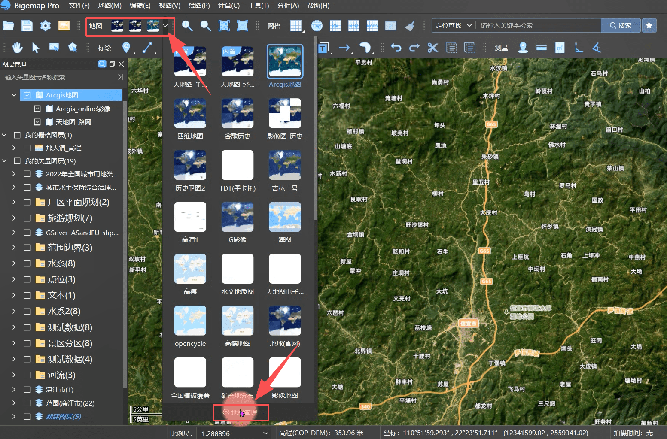Image resolution: width=667 pixels, height=439 pixels.
Task: Zoom out with the magnifier minus icon
Action: coord(206,26)
